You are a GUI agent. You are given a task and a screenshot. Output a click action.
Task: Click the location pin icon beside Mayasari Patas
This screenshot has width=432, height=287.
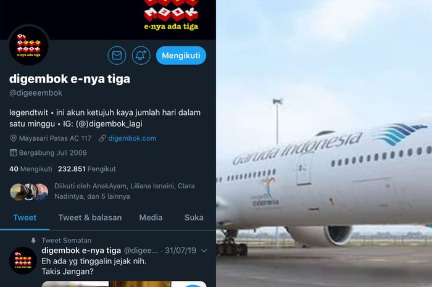pyautogui.click(x=13, y=138)
